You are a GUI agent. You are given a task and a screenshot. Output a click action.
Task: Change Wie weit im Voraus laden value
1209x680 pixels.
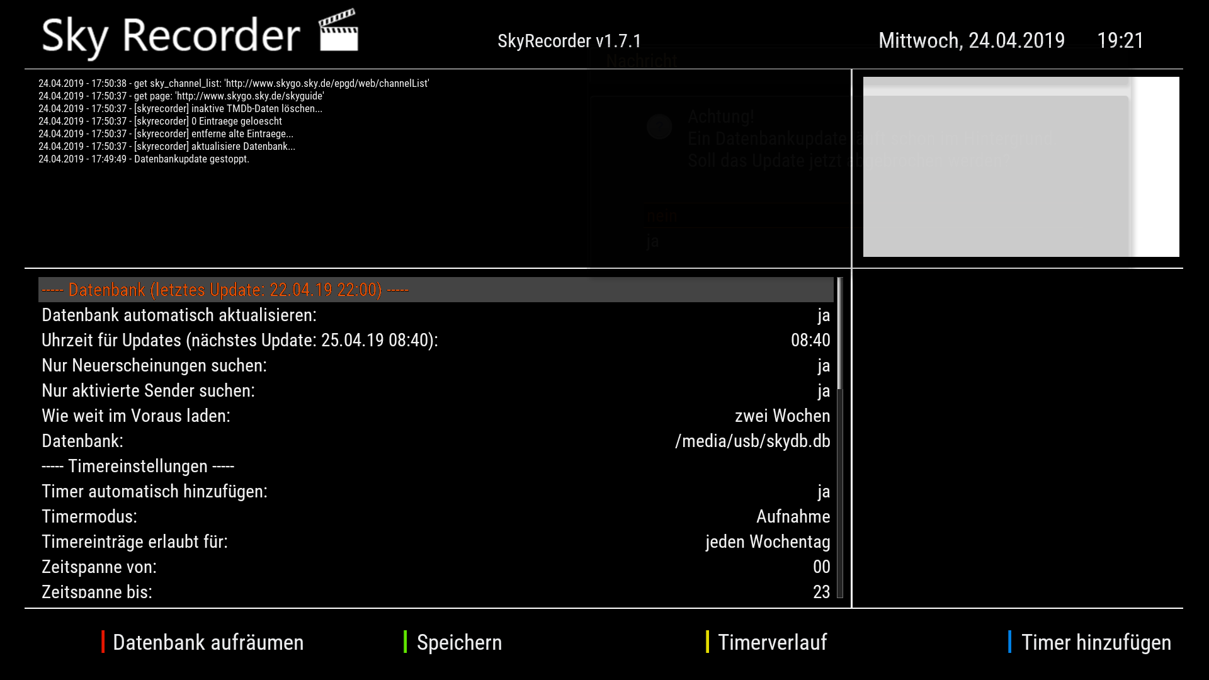[781, 416]
